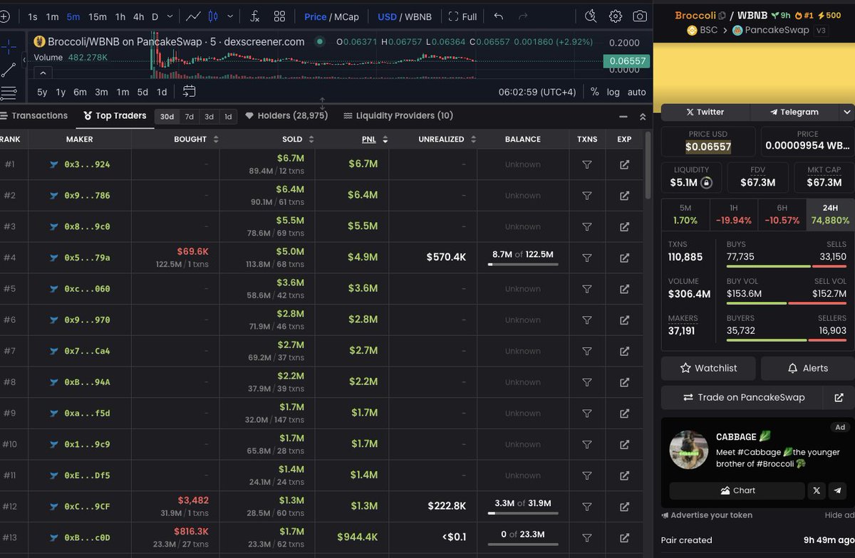The image size is (855, 558).
Task: Minimize the traders panel with dash icon
Action: (x=623, y=117)
